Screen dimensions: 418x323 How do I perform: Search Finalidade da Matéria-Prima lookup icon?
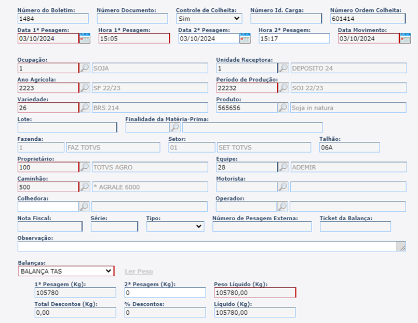tap(176, 127)
